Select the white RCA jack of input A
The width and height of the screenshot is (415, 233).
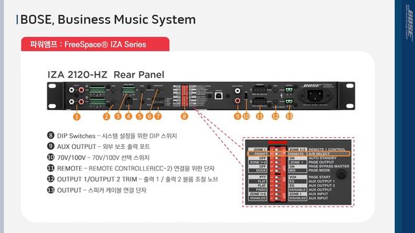(71, 90)
